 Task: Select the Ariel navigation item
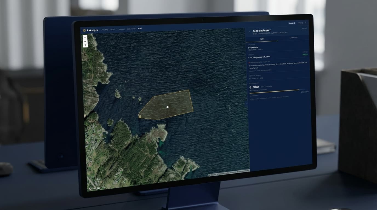click(x=140, y=28)
